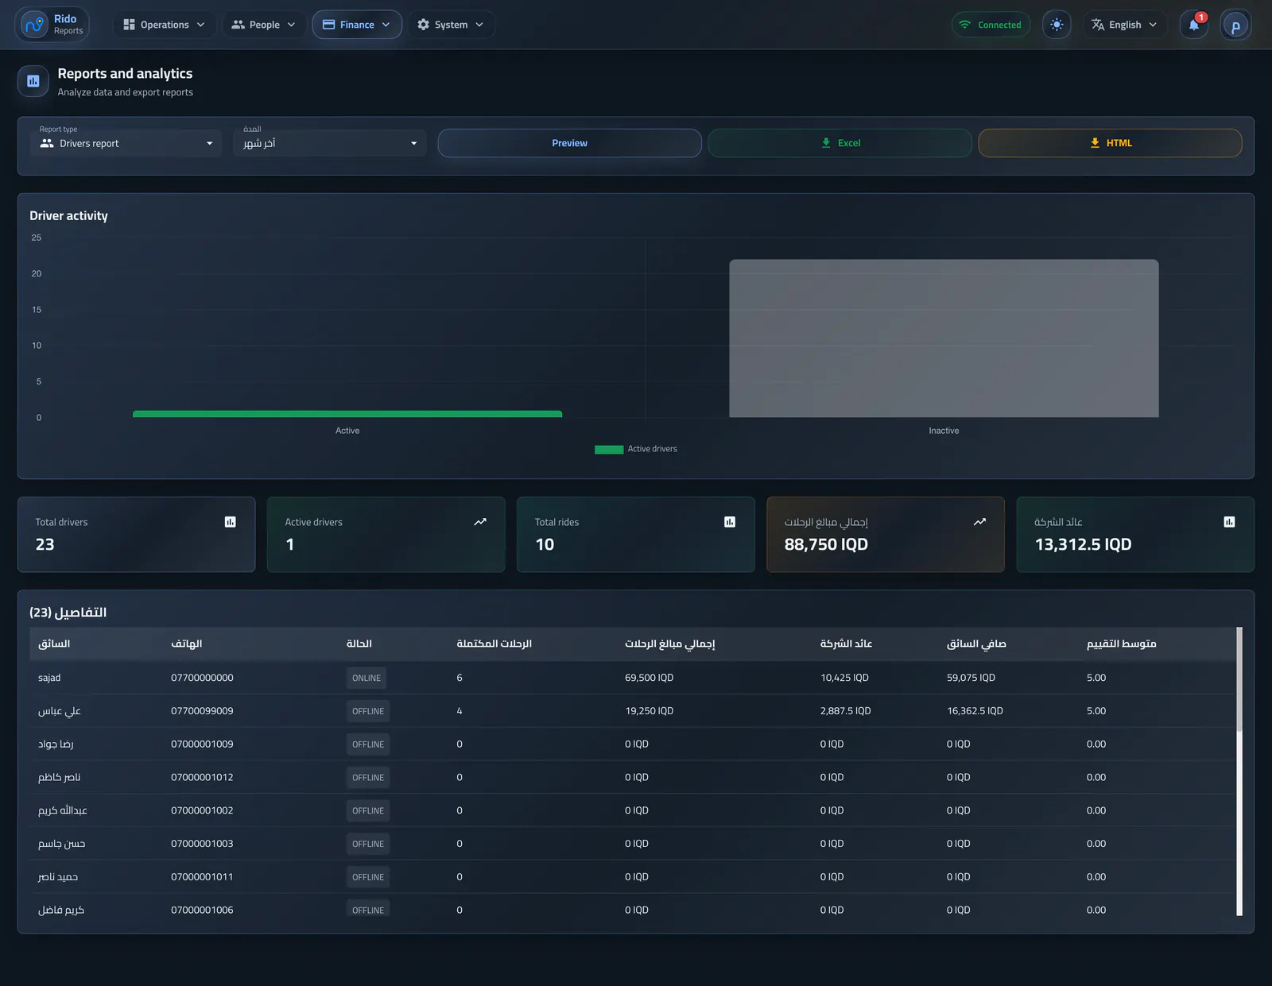Click the Rido Reports logo

coord(52,25)
